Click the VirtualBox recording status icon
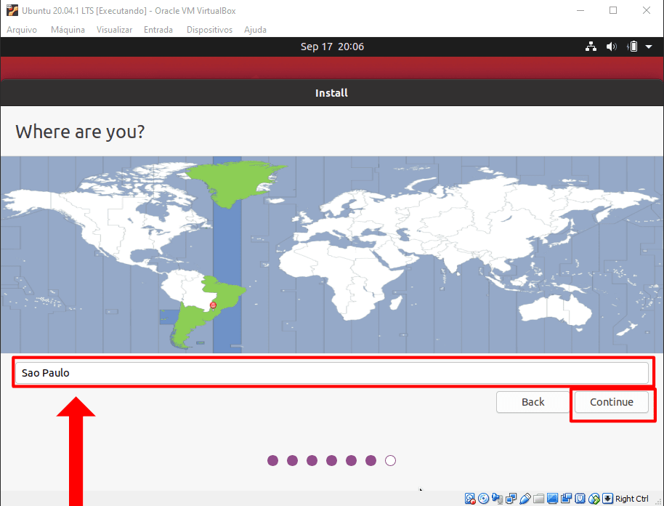The image size is (664, 506). 566,499
